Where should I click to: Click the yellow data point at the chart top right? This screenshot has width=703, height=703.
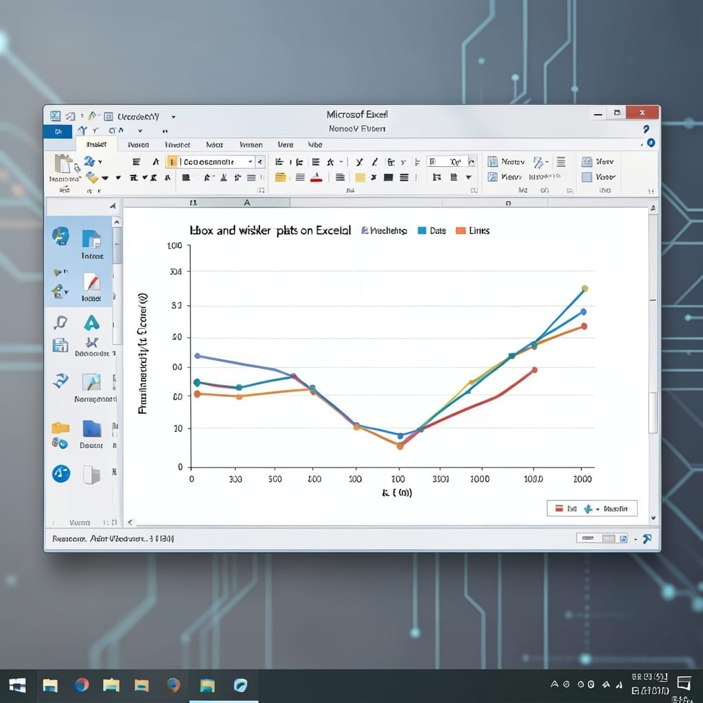coord(585,288)
